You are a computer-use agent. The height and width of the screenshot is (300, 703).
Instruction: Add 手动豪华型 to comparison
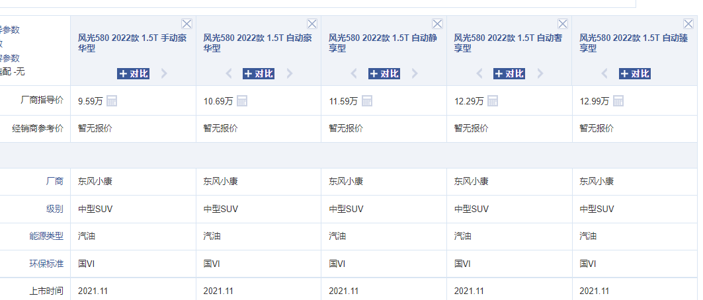(x=133, y=74)
